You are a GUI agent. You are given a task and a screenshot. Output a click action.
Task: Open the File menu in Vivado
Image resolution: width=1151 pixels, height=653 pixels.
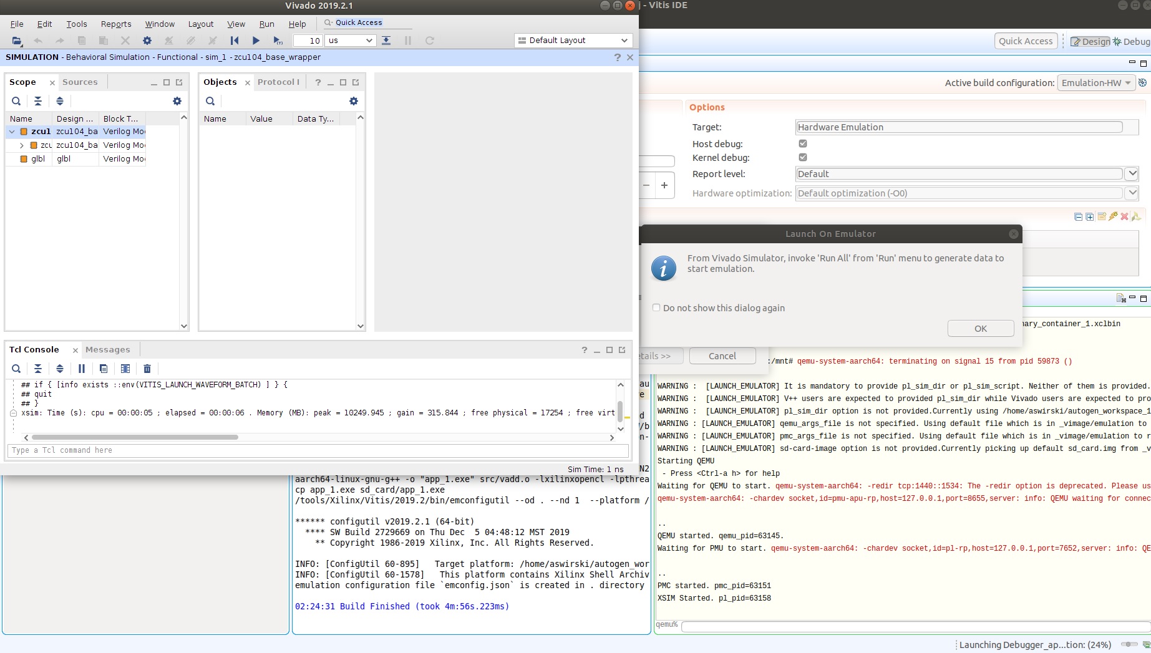pos(17,24)
